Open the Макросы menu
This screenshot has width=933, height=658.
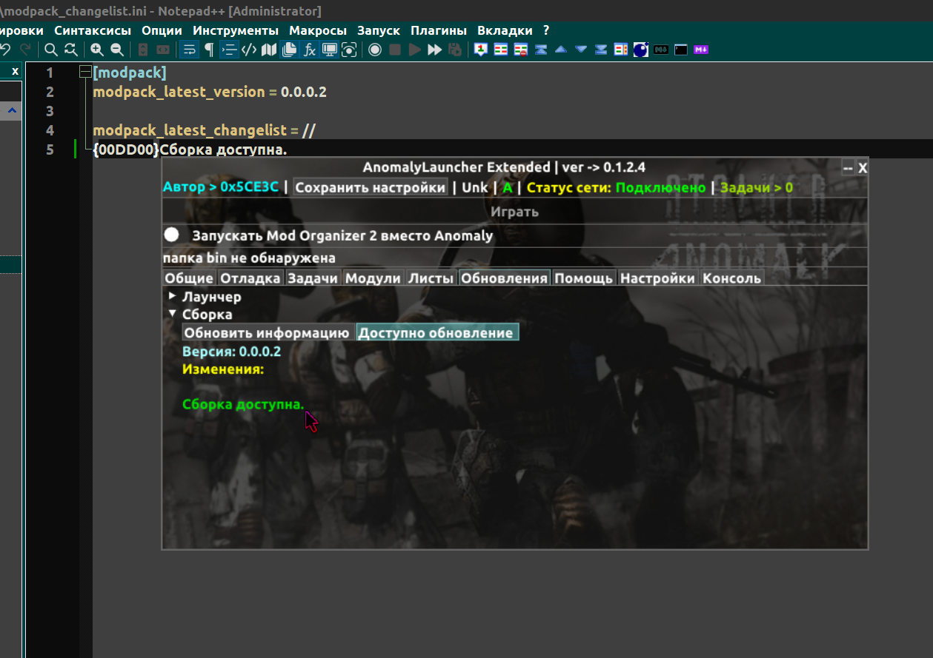(x=318, y=30)
